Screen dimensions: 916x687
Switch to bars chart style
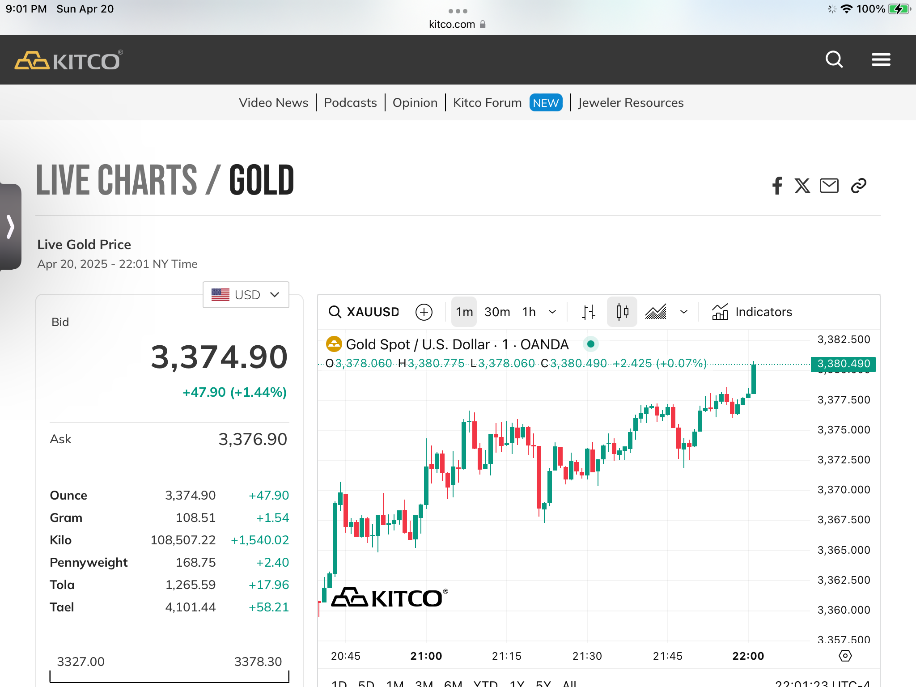[589, 312]
